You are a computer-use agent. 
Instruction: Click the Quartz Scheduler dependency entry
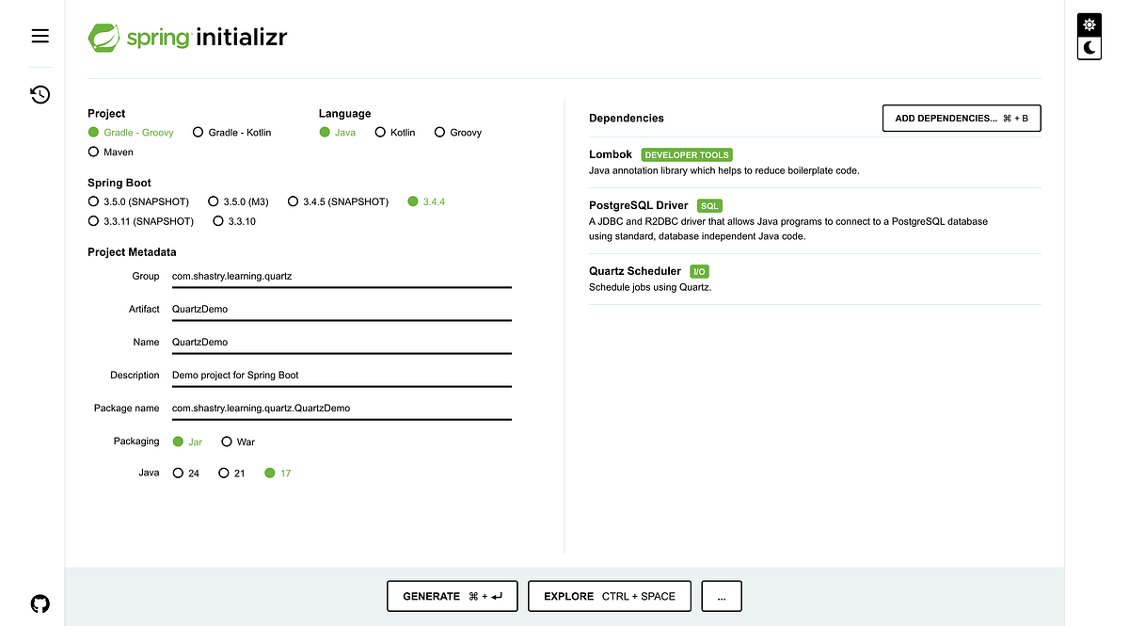click(x=635, y=270)
